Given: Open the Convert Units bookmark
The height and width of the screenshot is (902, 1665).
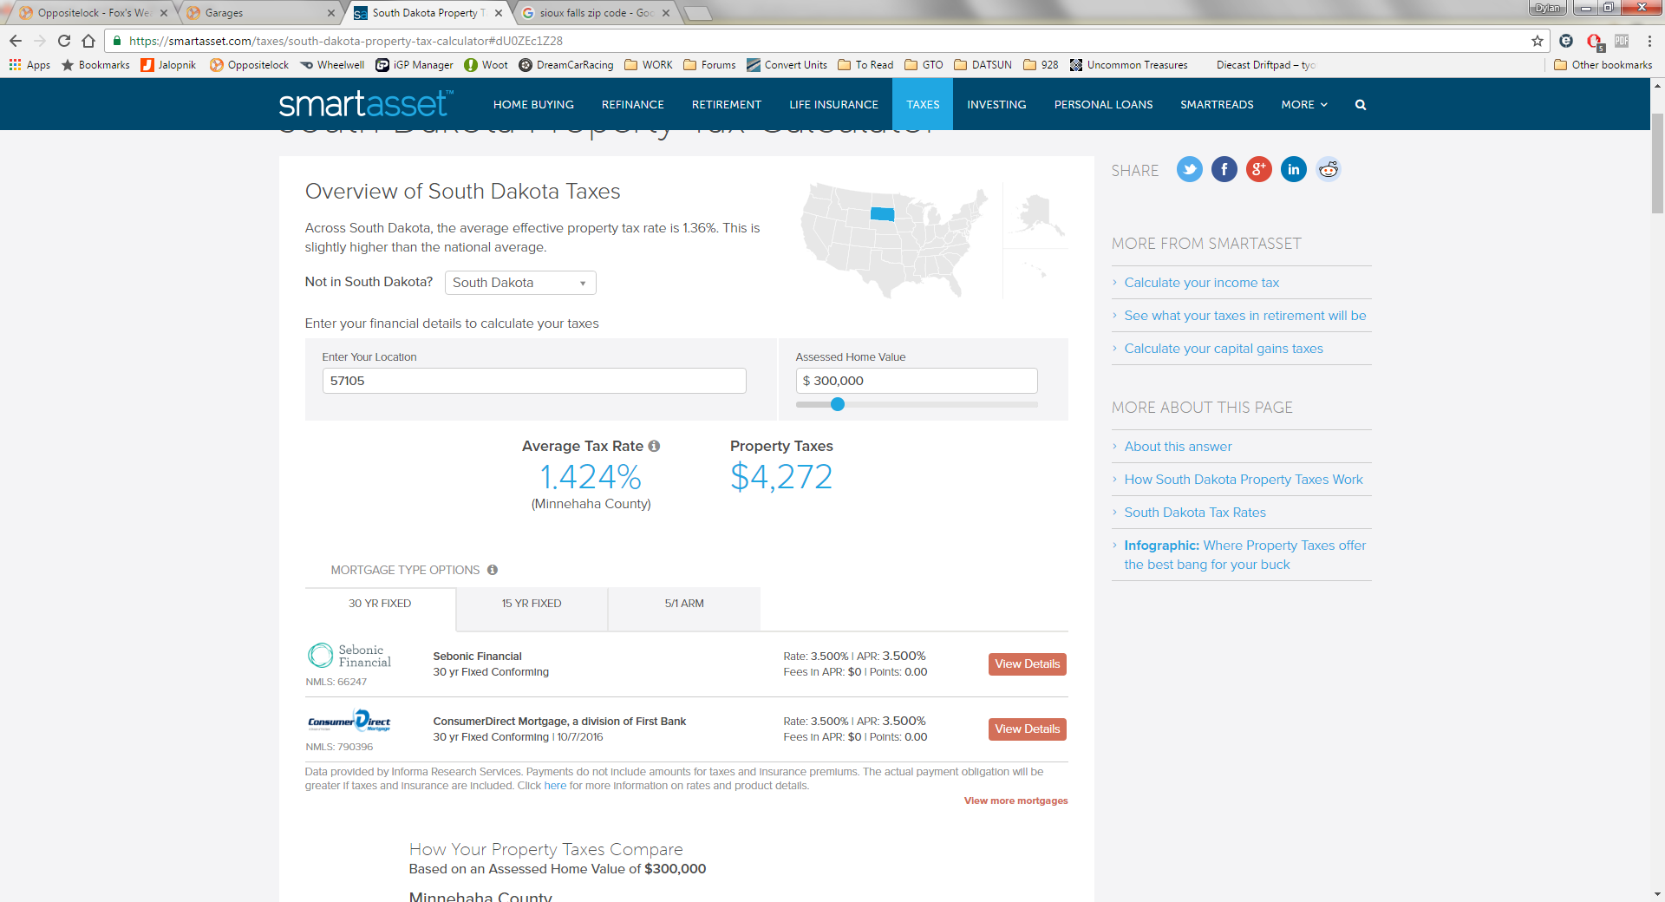Looking at the screenshot, I should tap(787, 65).
